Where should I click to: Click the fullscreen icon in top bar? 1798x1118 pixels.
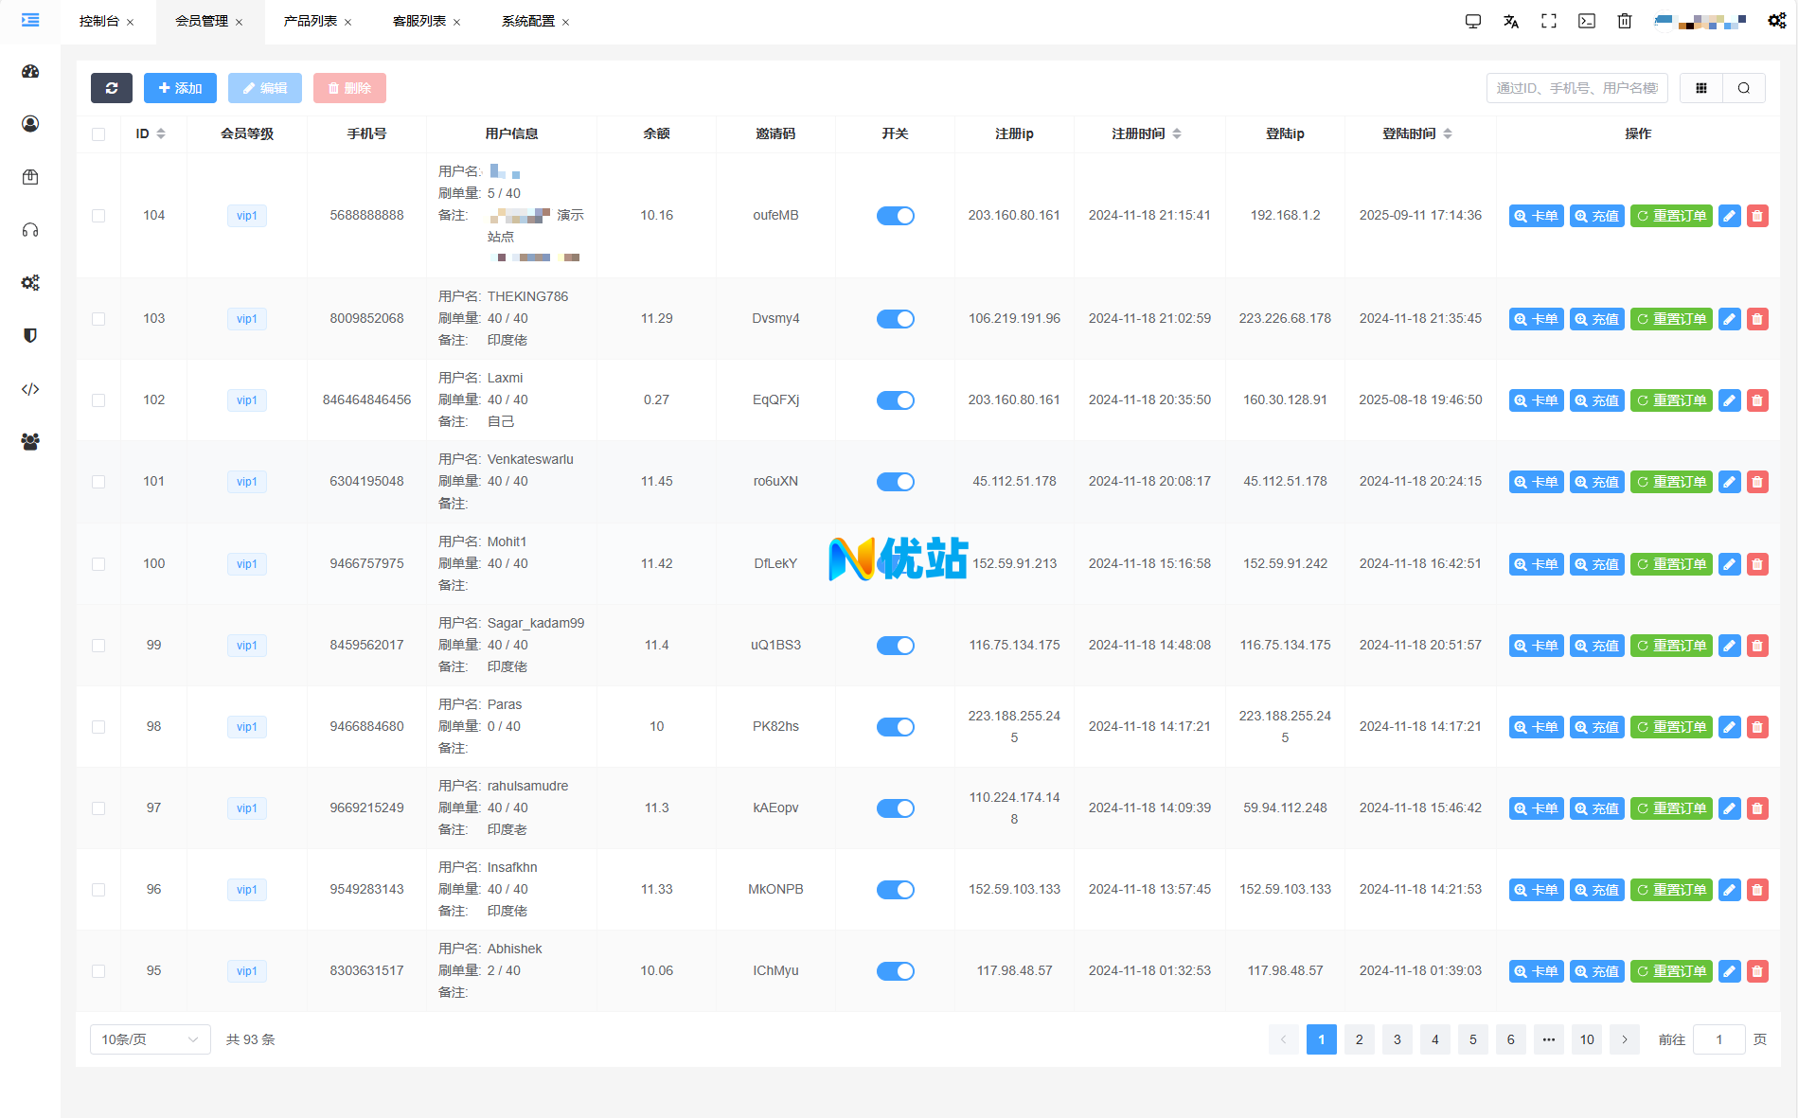coord(1549,21)
